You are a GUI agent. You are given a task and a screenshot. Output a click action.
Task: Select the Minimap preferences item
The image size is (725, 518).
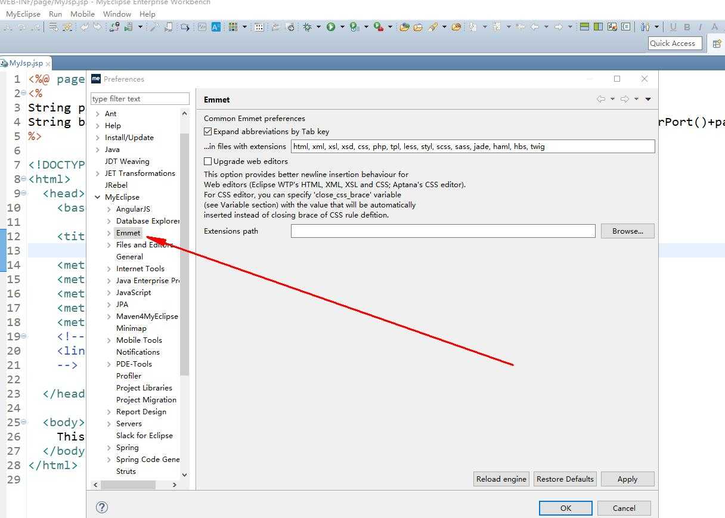(131, 328)
